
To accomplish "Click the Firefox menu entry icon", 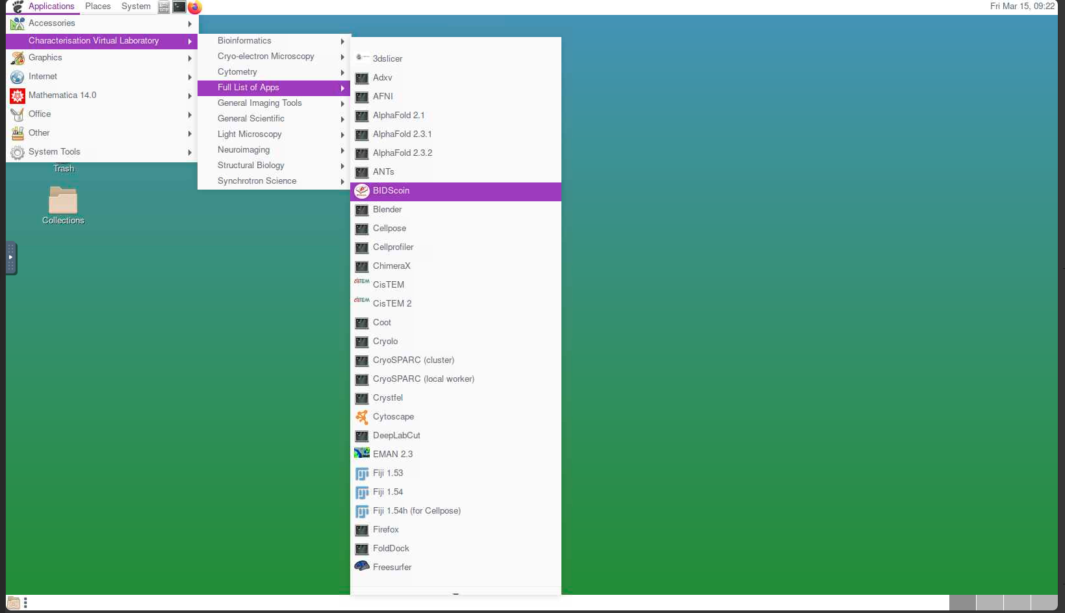I will point(362,530).
